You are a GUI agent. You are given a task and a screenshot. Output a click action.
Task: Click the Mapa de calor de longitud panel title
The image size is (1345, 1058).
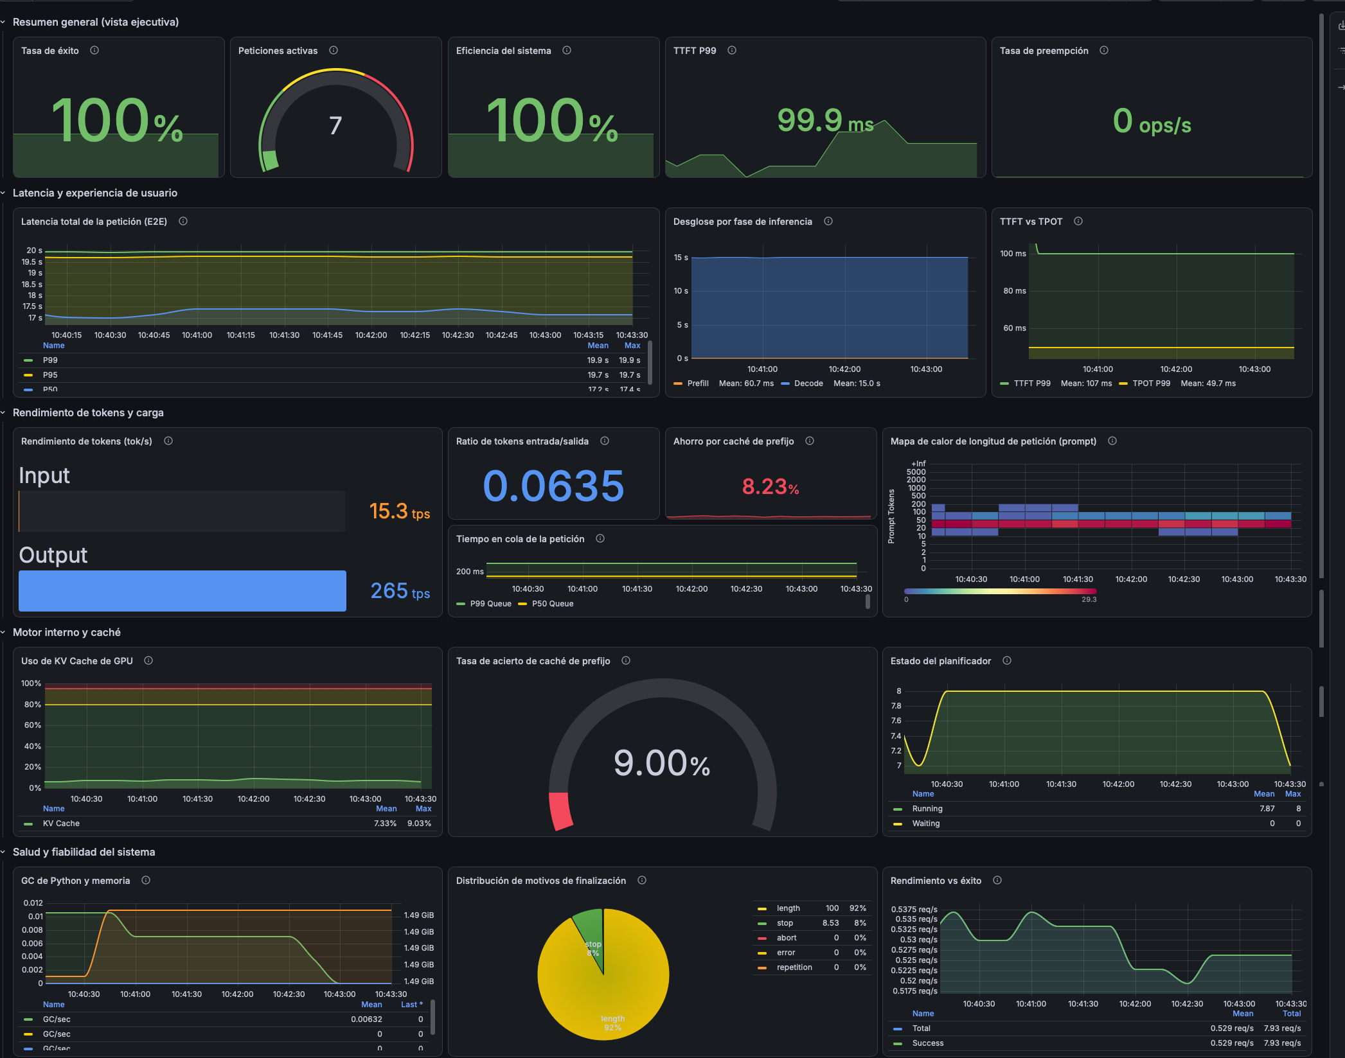[x=993, y=441]
